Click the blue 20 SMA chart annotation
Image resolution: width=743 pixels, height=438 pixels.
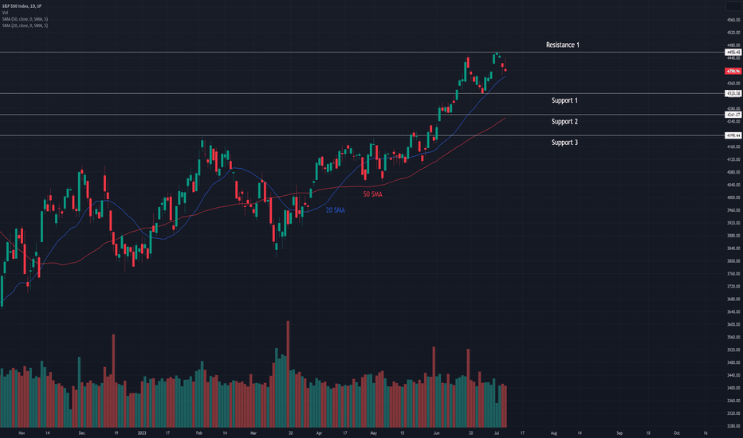[335, 210]
